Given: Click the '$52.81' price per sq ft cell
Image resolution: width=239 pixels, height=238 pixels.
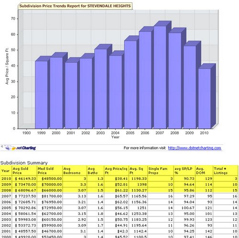Looking at the screenshot, I should 116,185.
